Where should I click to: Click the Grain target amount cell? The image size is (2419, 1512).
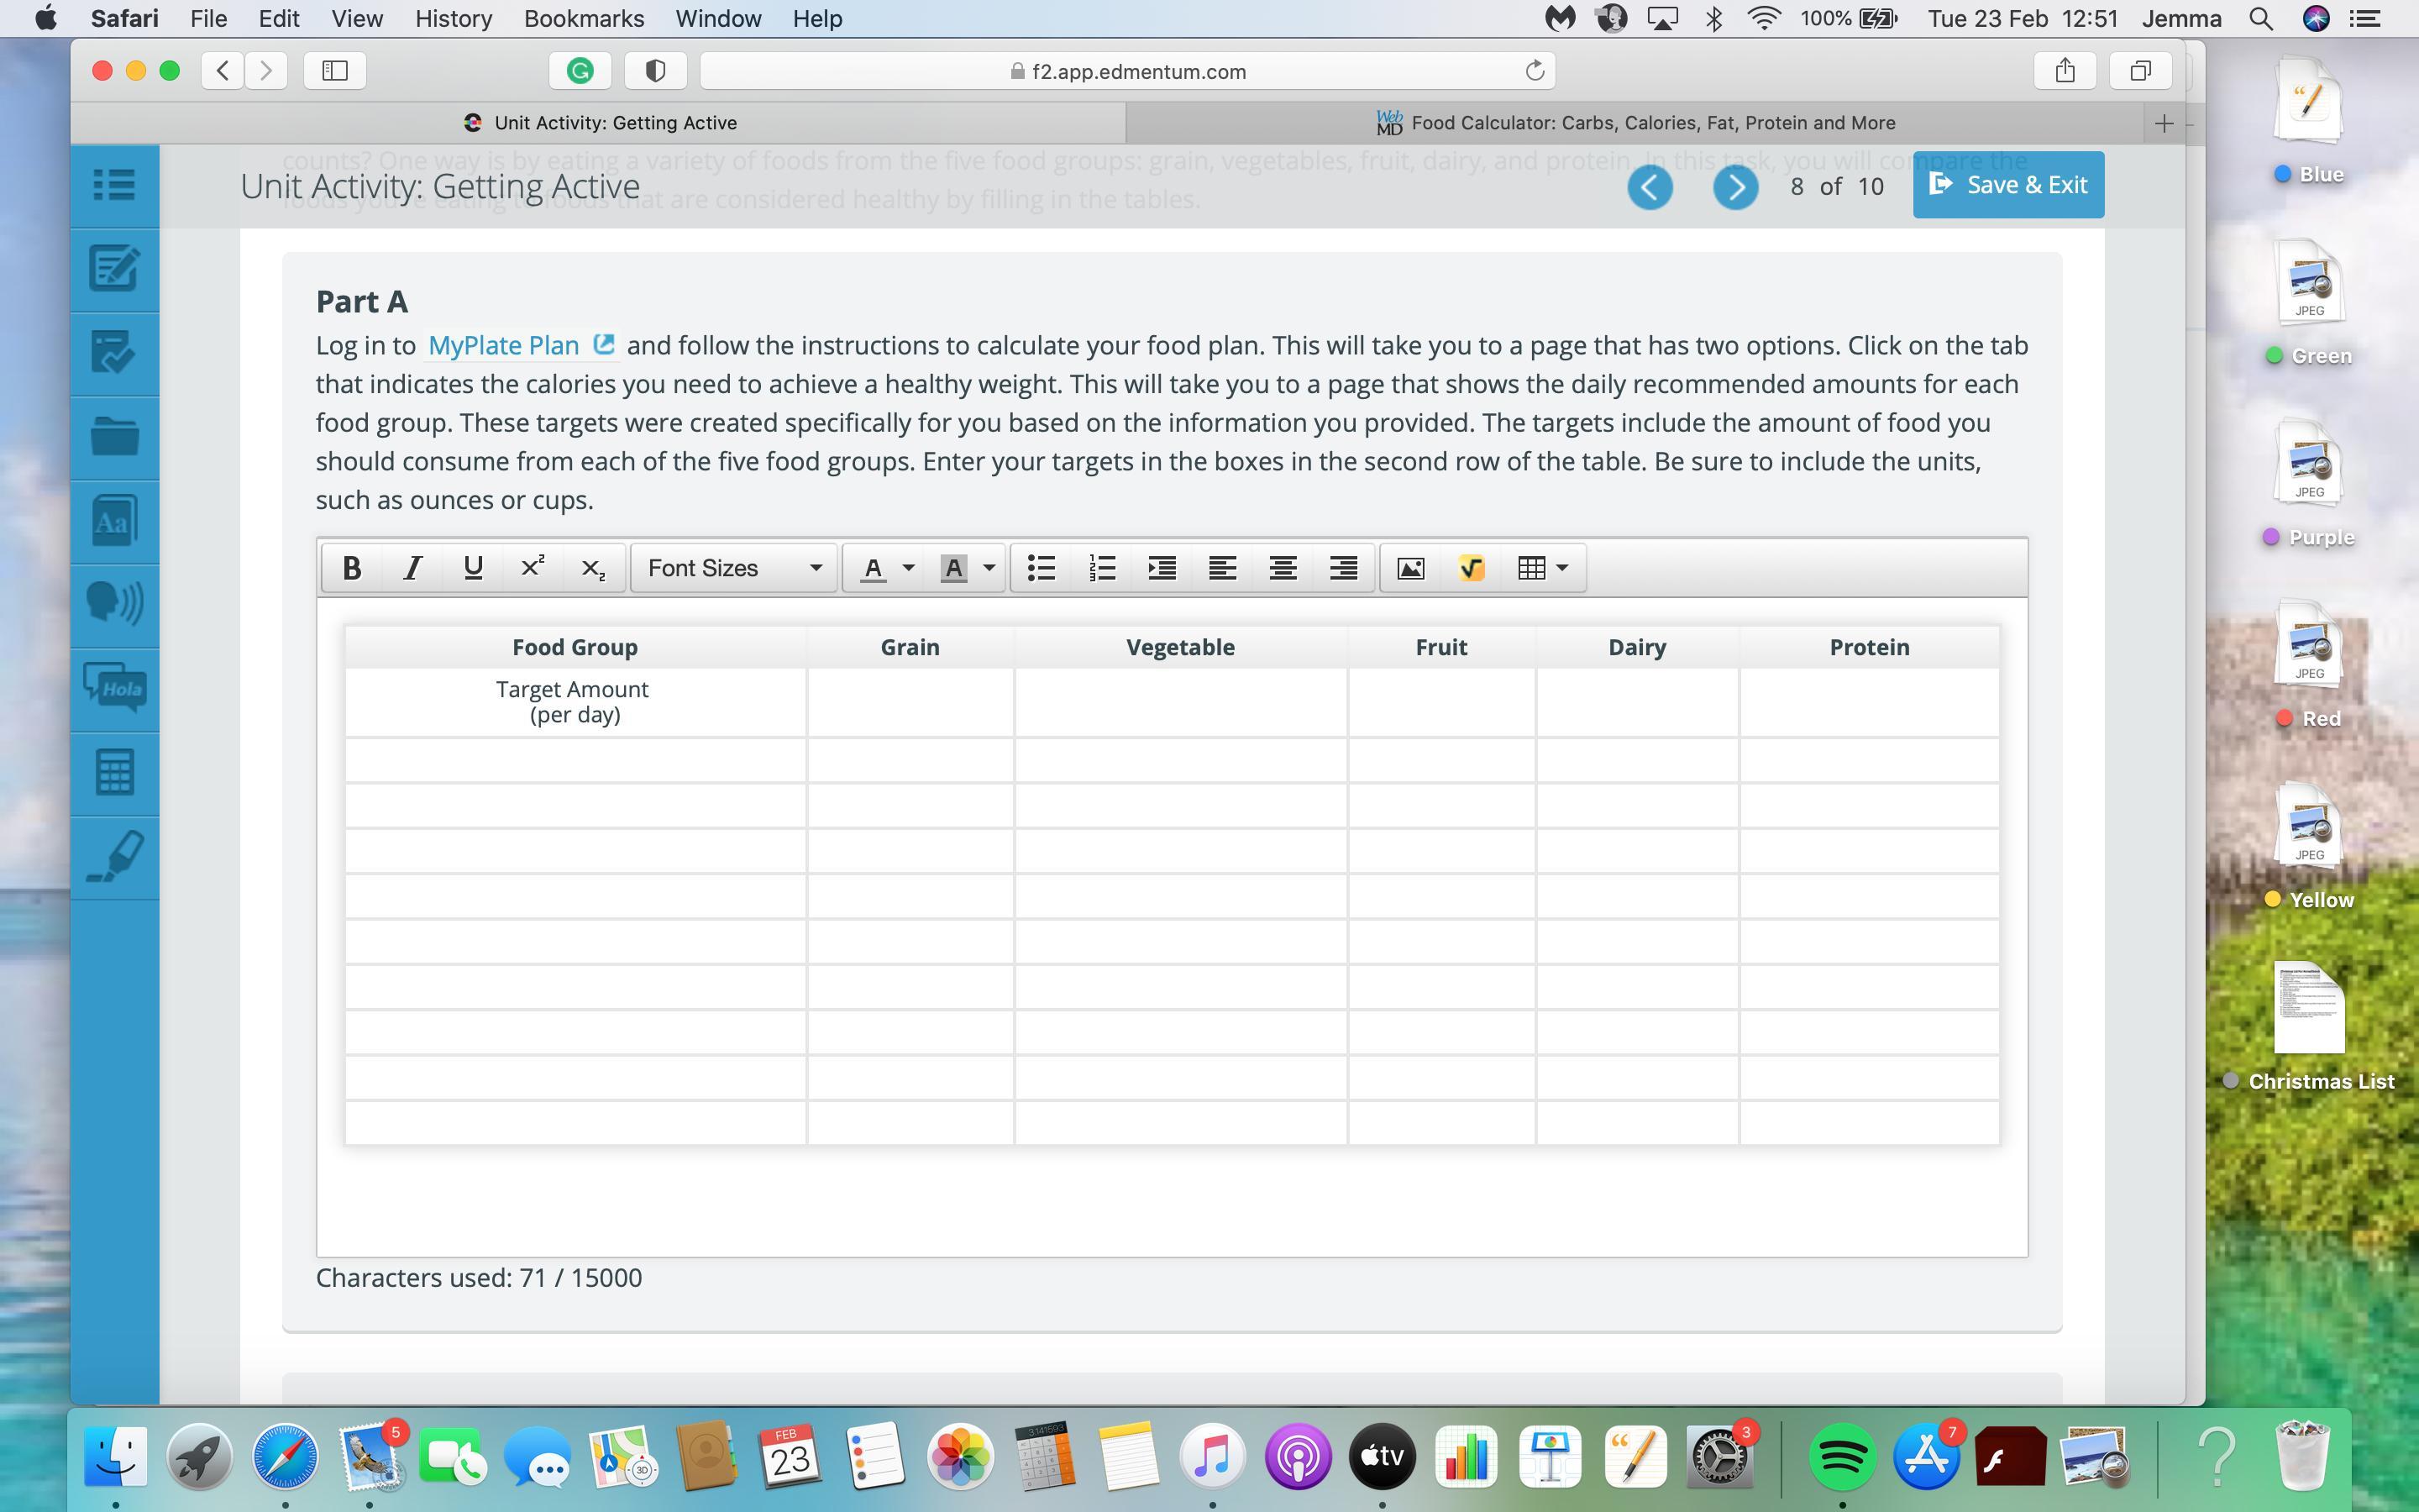(910, 702)
